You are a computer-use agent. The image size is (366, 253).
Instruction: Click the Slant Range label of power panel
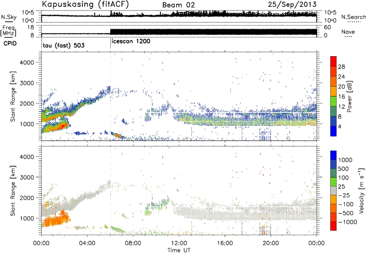pos(13,96)
